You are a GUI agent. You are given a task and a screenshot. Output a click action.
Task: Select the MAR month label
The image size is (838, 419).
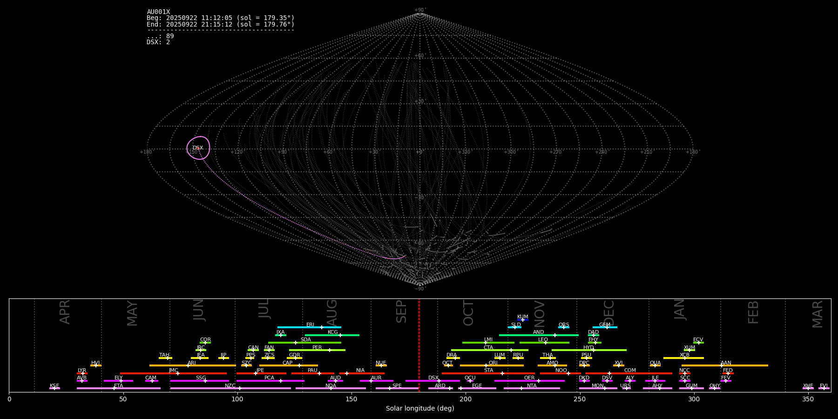(x=818, y=314)
